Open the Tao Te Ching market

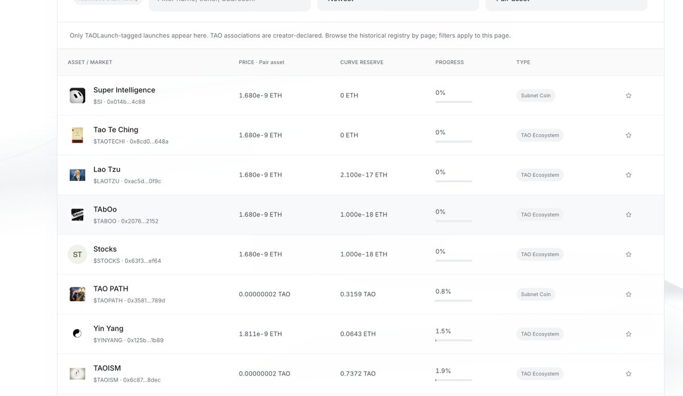pyautogui.click(x=116, y=130)
